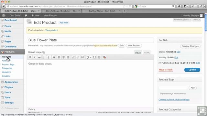
Task: Click the product title field
Action: 90,40
